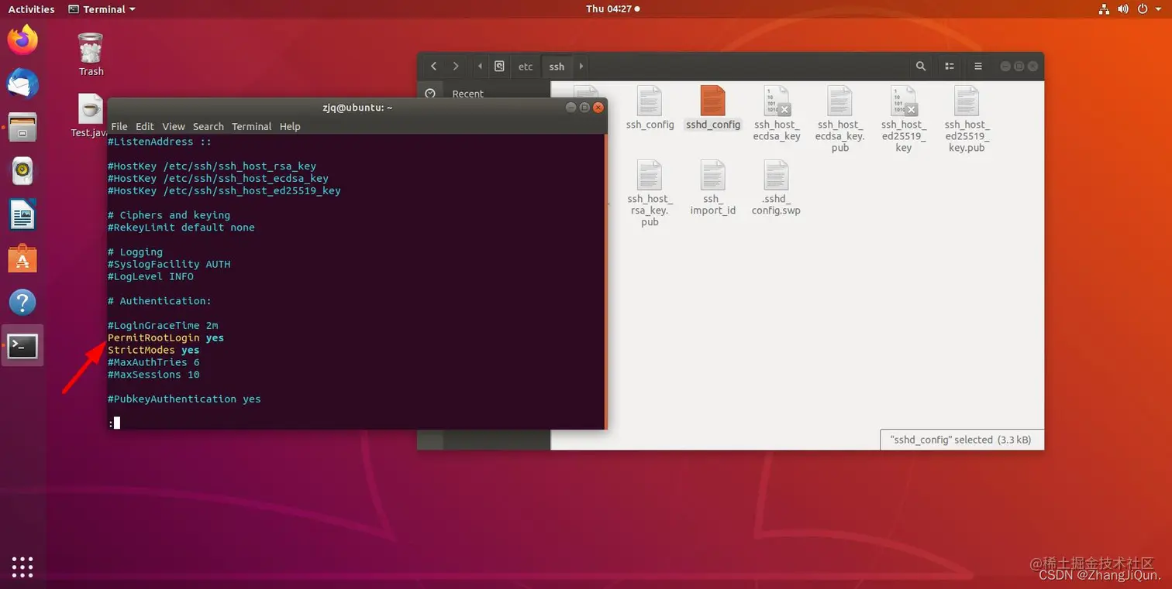This screenshot has height=589, width=1172.
Task: Open the Files app from the dock
Action: point(22,127)
